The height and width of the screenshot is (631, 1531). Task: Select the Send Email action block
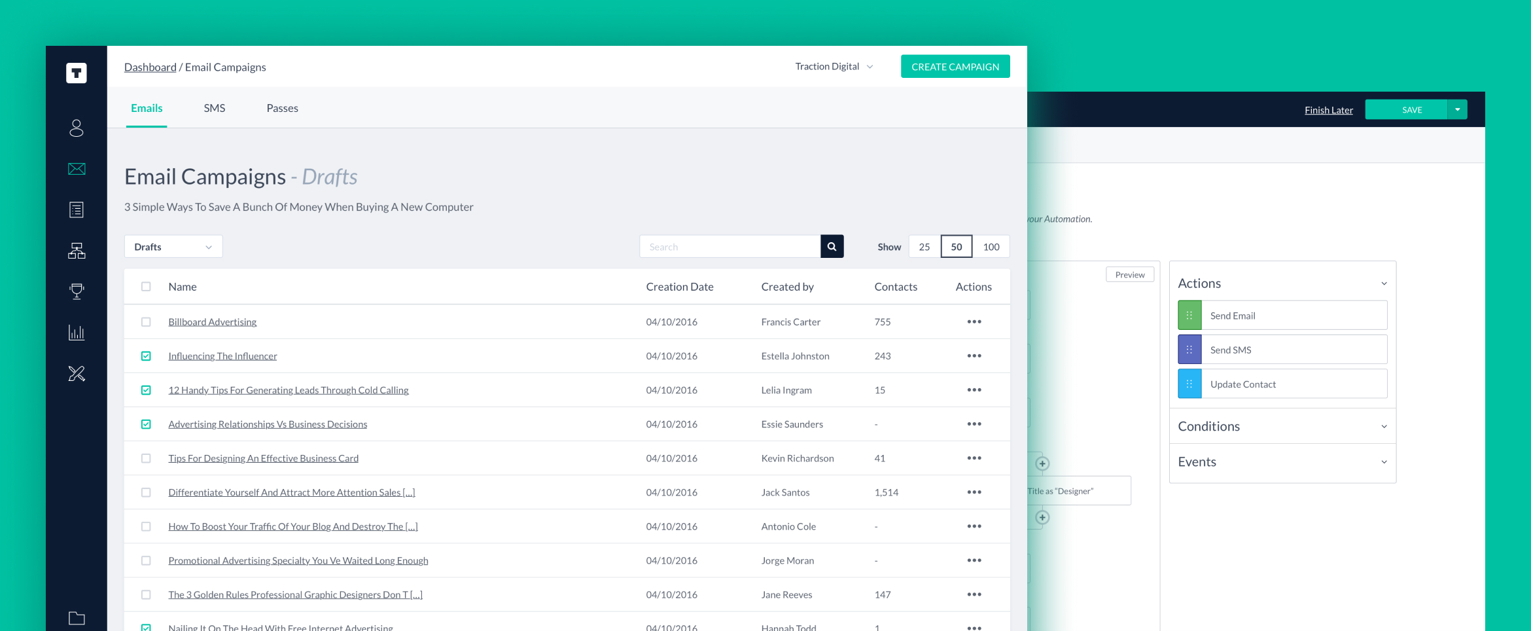[x=1282, y=315]
